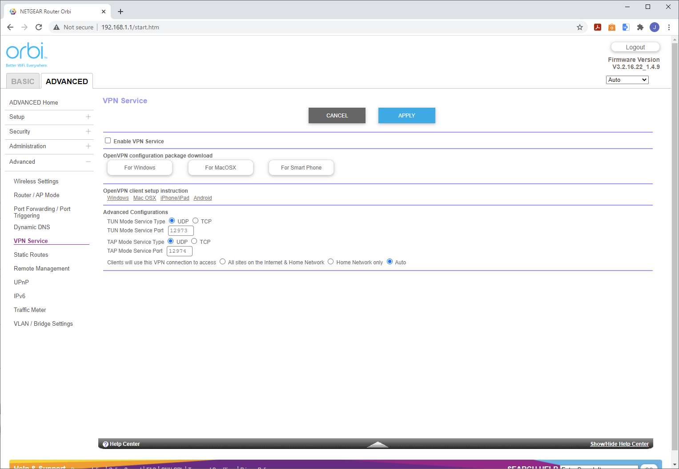Select TCP for TUN Mode Service Type

[x=195, y=221]
